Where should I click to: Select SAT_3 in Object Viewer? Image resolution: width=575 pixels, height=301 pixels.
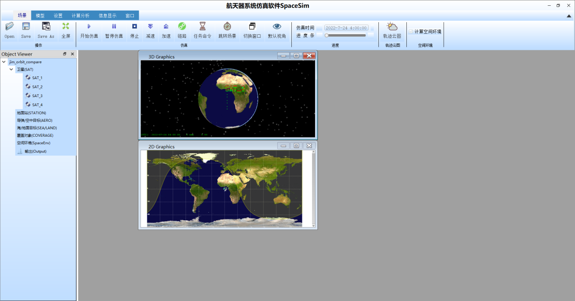point(37,96)
